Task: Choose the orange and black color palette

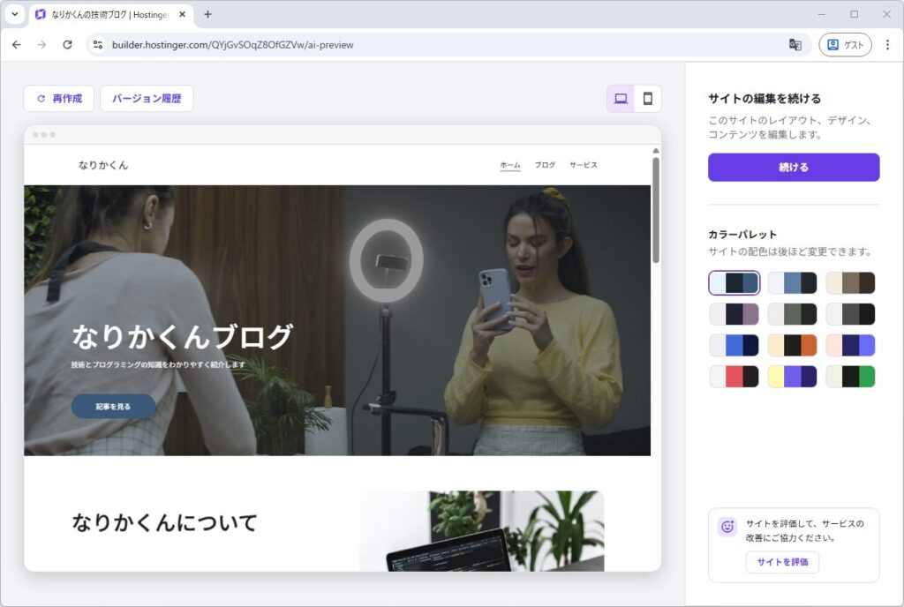Action: tap(792, 345)
